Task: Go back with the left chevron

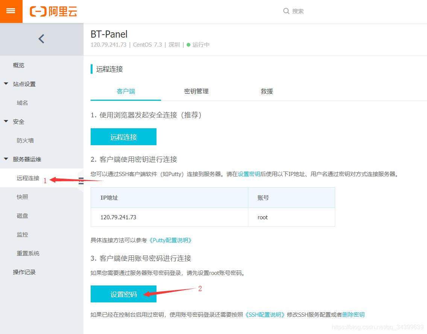Action: [x=41, y=39]
